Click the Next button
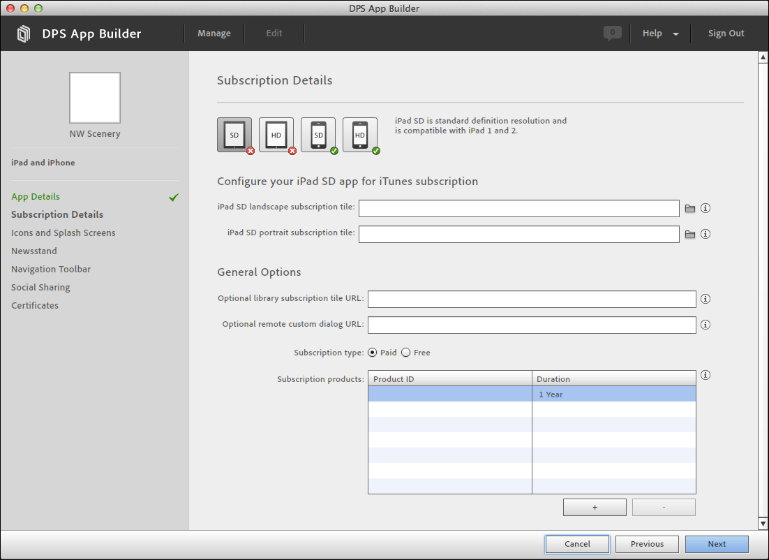769x560 pixels. click(x=717, y=544)
